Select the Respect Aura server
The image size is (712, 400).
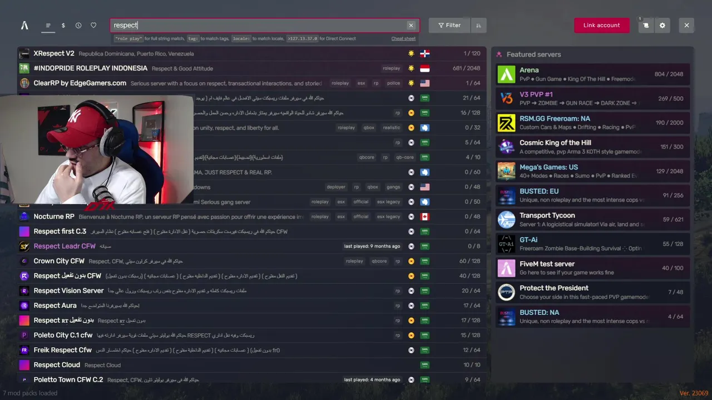click(x=252, y=306)
